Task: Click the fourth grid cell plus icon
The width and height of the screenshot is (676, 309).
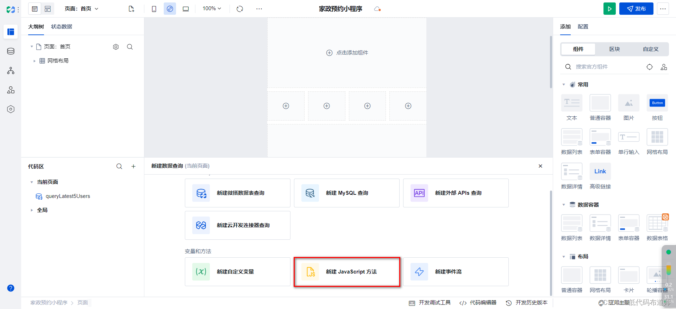Action: point(408,106)
